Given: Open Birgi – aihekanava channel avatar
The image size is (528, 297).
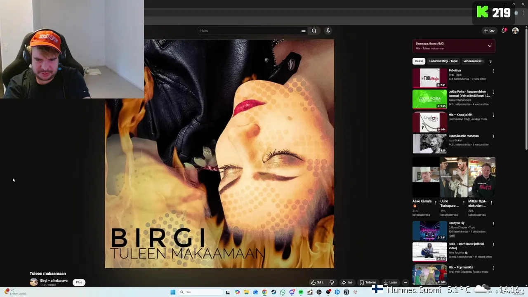Looking at the screenshot, I should click(x=34, y=282).
